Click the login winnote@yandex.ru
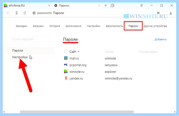This screenshot has height=116, width=179. (x=118, y=78)
